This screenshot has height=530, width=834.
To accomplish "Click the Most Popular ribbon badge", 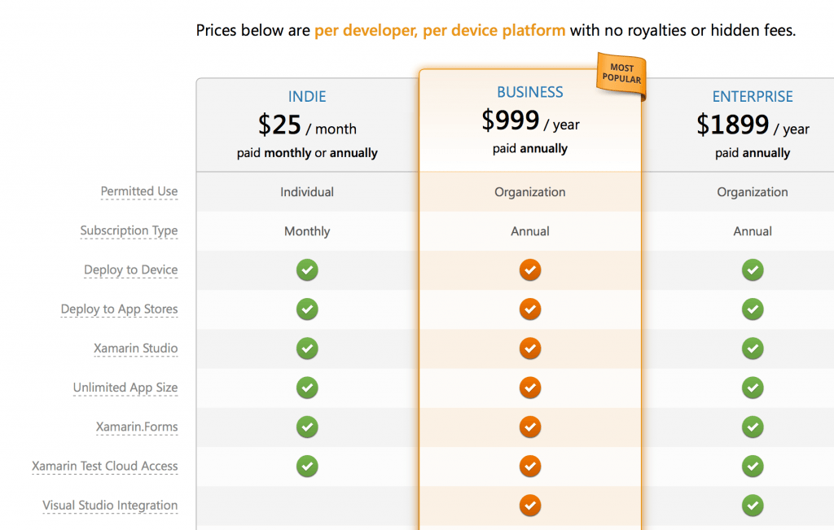I will (621, 74).
